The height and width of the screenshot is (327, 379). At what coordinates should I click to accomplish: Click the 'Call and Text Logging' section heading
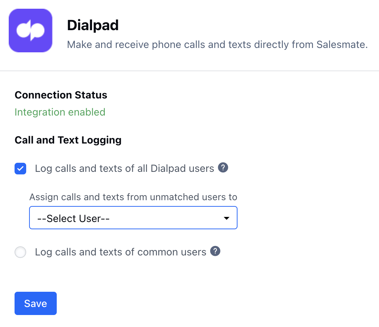point(68,140)
